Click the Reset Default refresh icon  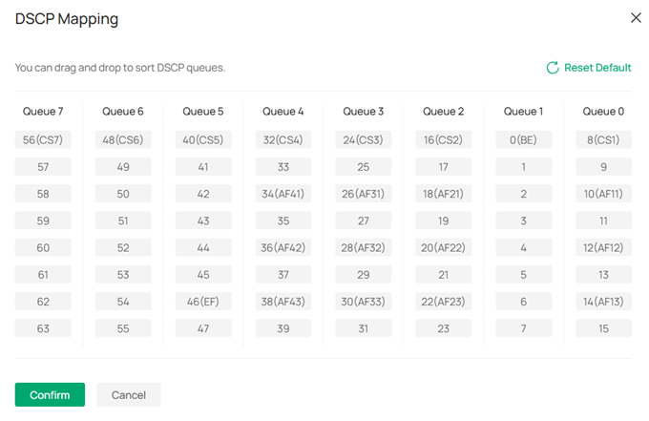tap(552, 68)
